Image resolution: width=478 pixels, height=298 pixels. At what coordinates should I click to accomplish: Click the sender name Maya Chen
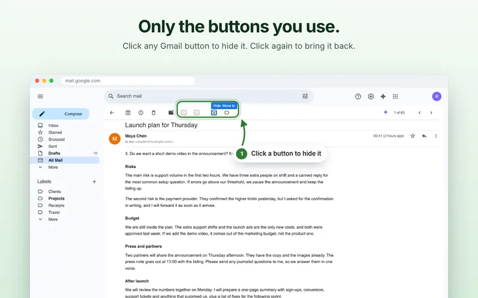pos(136,136)
